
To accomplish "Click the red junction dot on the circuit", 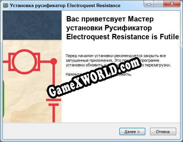I will [x=54, y=61].
